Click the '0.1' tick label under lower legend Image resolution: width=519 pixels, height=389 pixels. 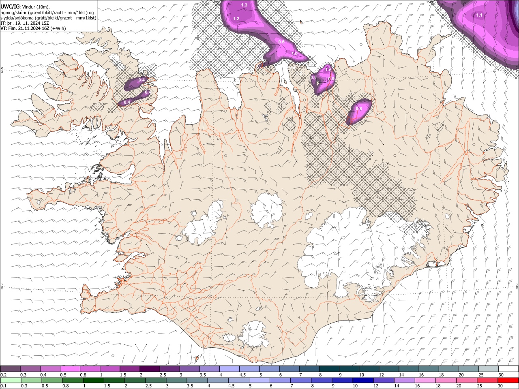tap(3, 386)
